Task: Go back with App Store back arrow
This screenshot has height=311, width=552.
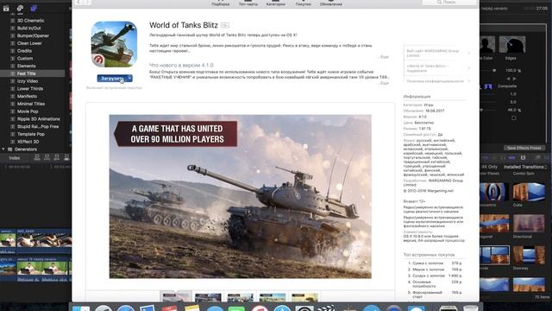Action: [78, 3]
